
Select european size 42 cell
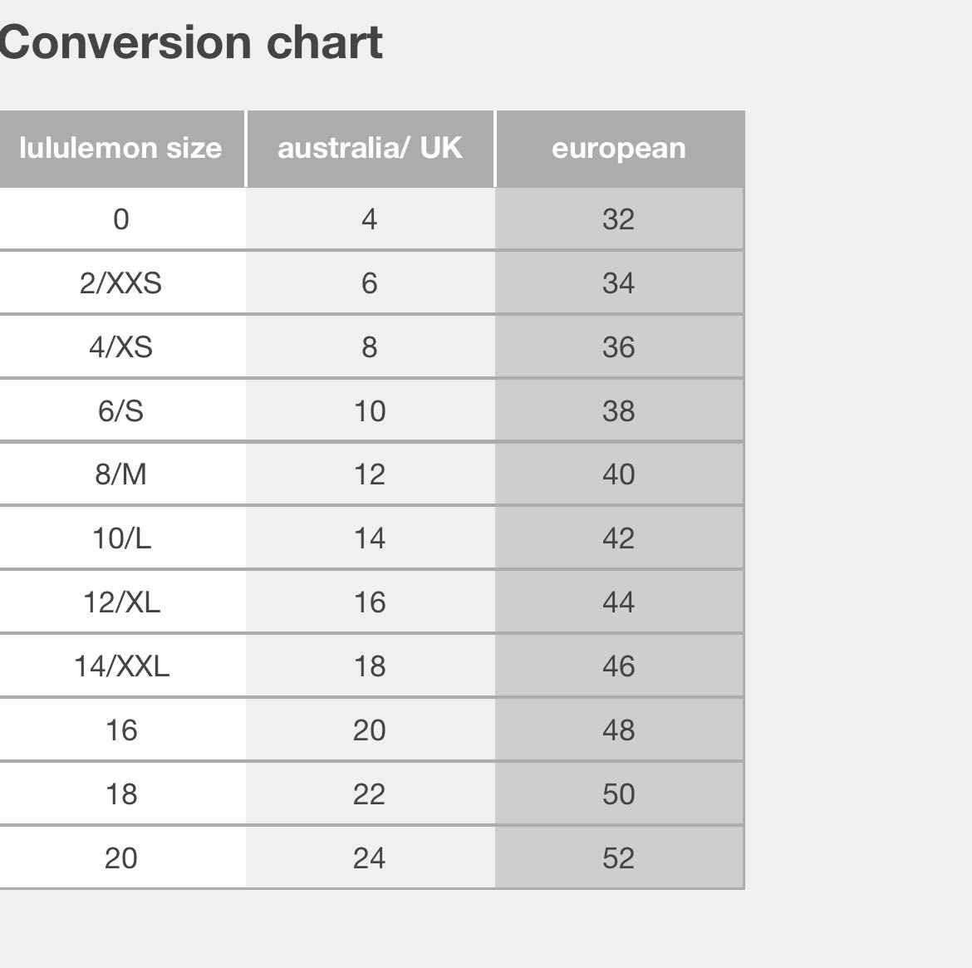pos(619,538)
